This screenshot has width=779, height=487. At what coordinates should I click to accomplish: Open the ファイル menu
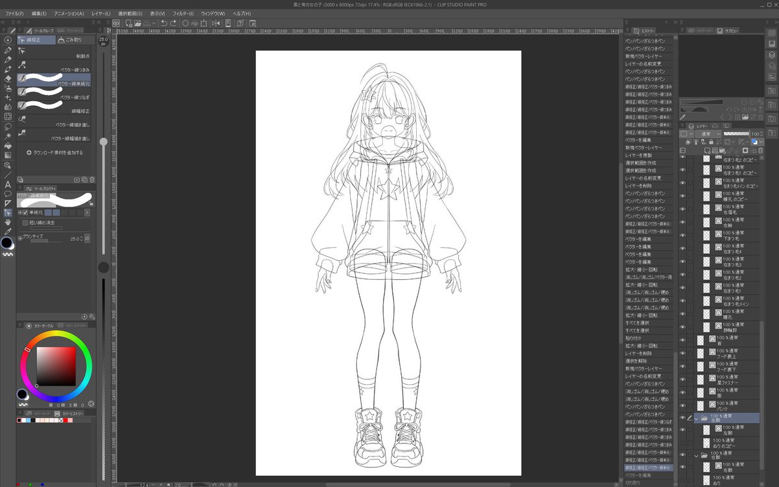click(x=14, y=13)
